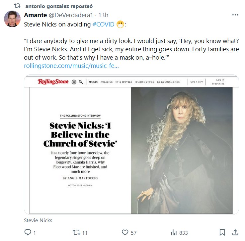
Task: Share the tweet using the share icon
Action: (x=235, y=232)
